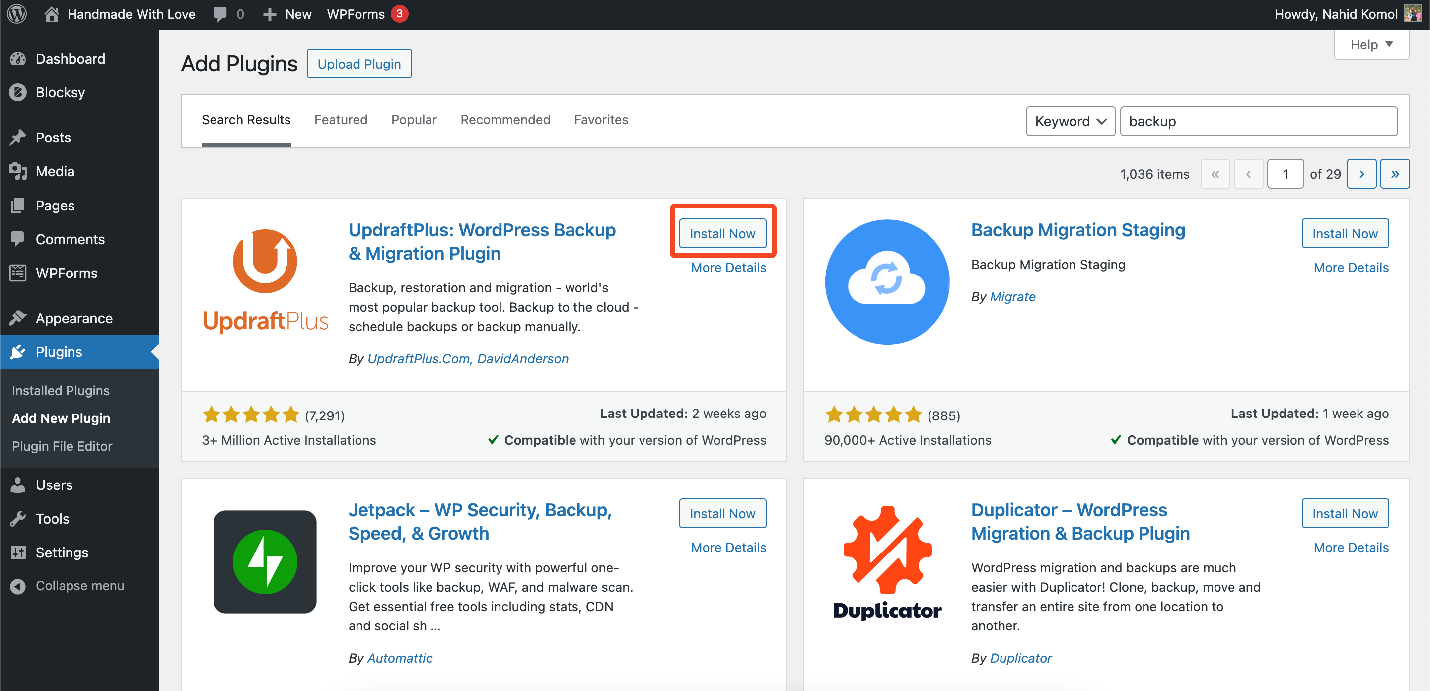Click the Media icon in sidebar
1430x691 pixels.
(18, 171)
